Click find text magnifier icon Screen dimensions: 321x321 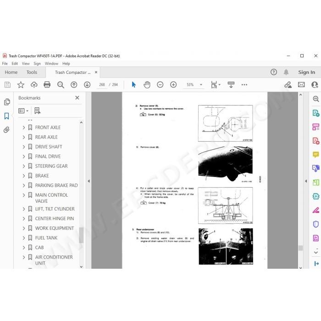click(x=61, y=84)
